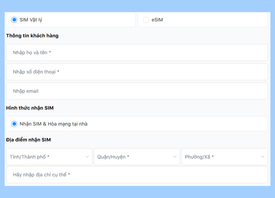Select Nhận SIM & Hòa mạng tại nhà radio

tap(14, 124)
